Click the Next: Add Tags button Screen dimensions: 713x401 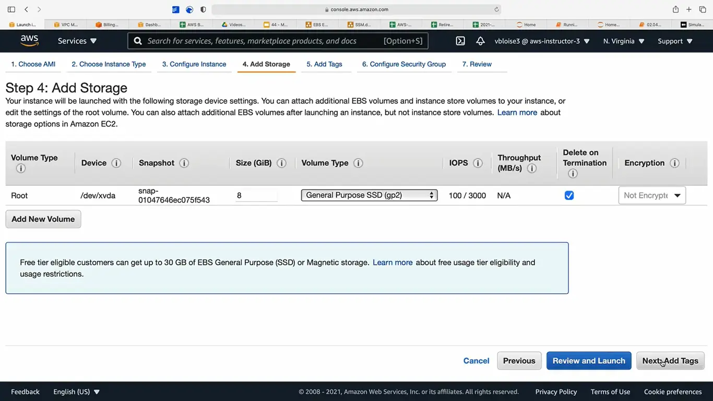(x=670, y=361)
